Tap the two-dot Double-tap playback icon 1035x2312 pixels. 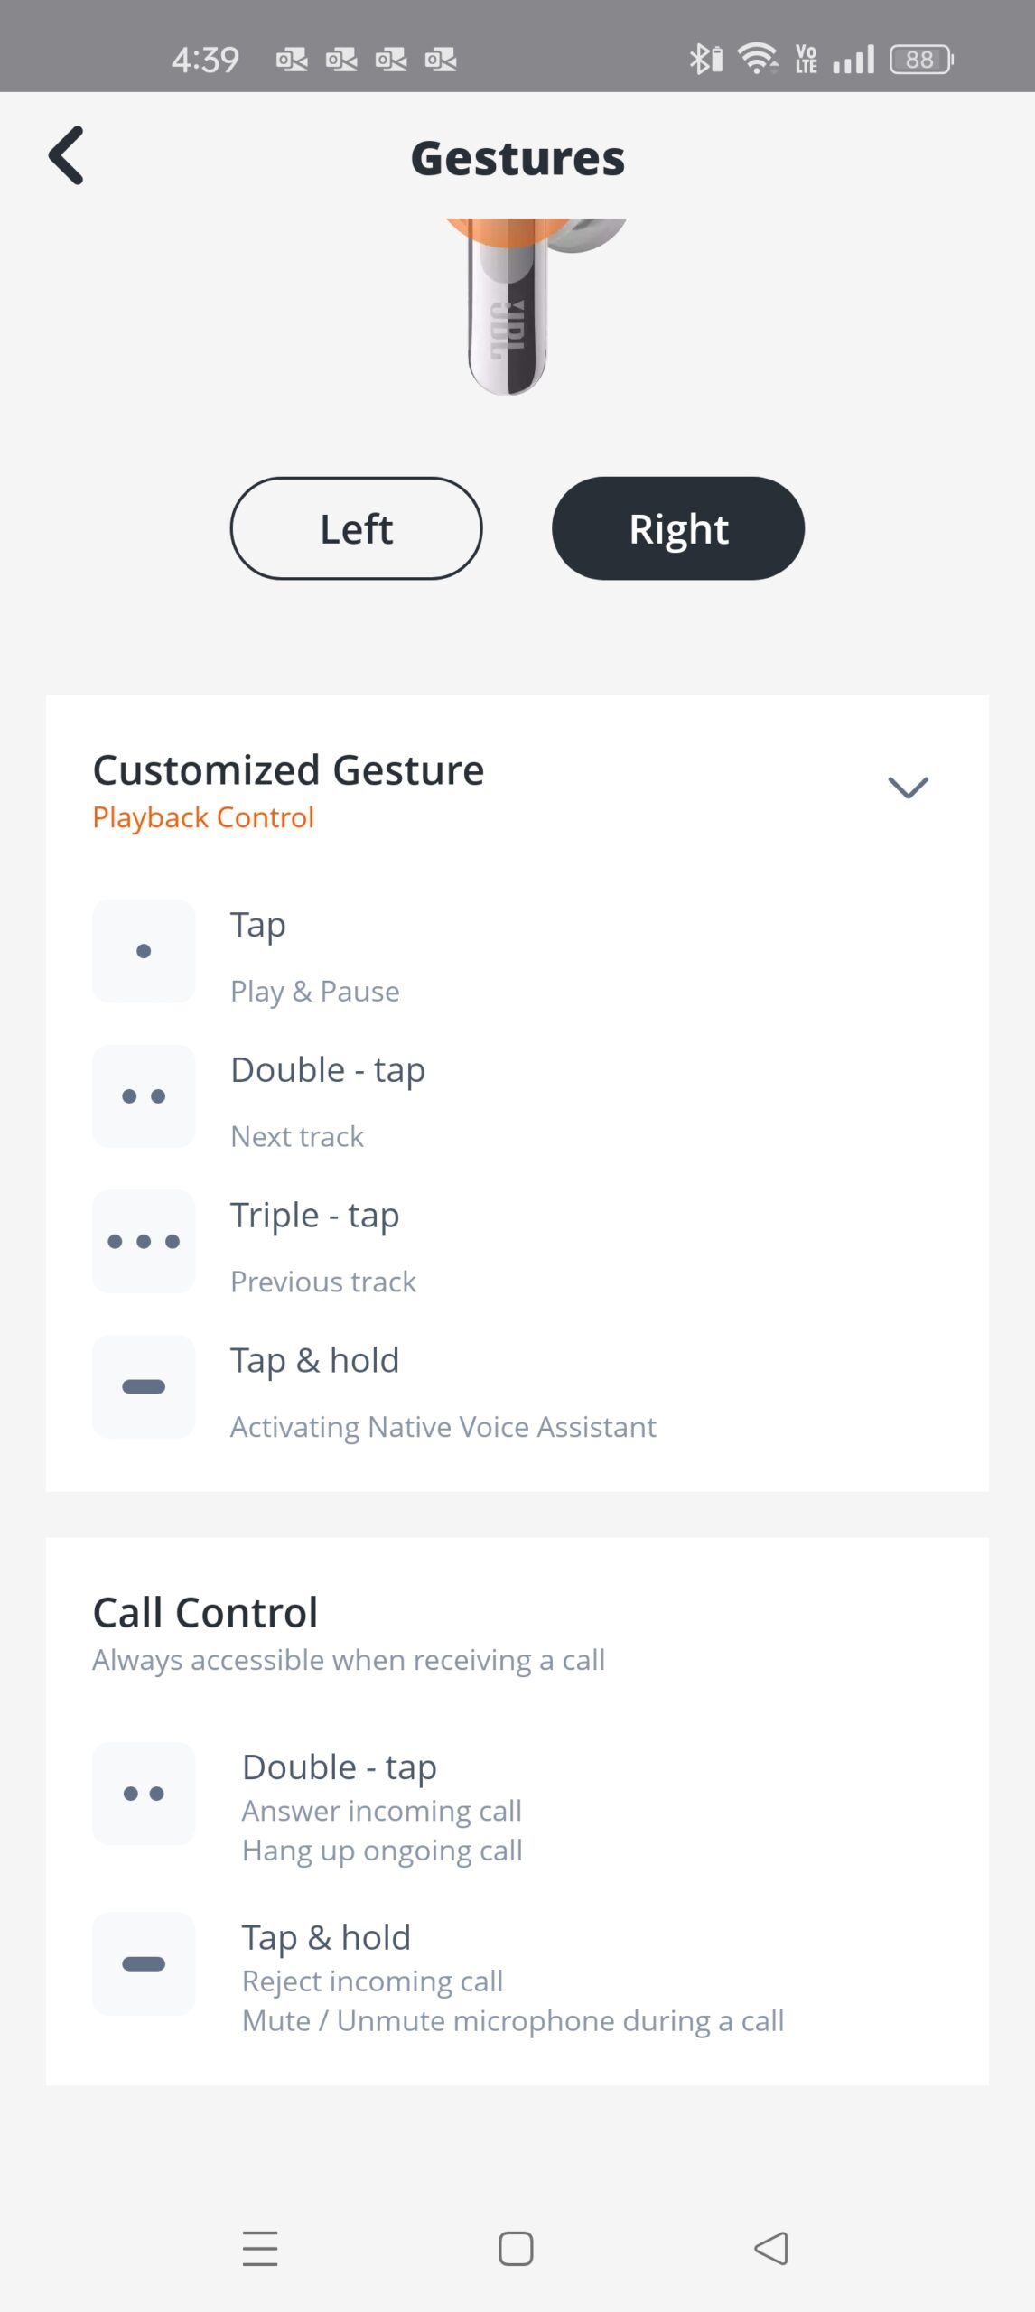pos(144,1096)
